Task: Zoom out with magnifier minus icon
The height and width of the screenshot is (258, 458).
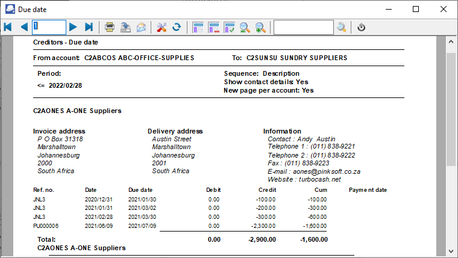Action: pos(245,27)
